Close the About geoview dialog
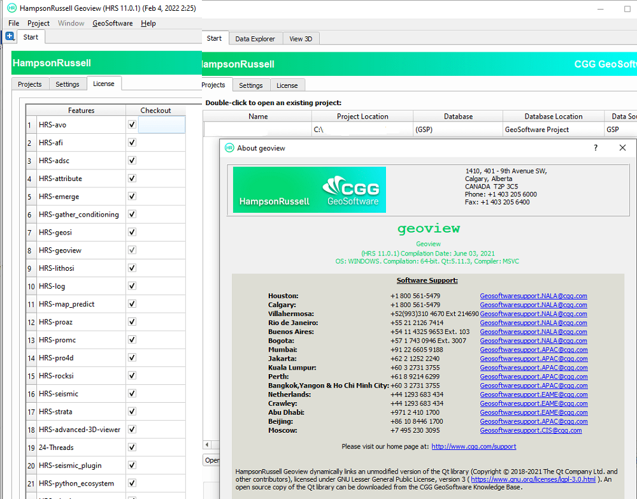This screenshot has height=499, width=637. click(x=622, y=148)
